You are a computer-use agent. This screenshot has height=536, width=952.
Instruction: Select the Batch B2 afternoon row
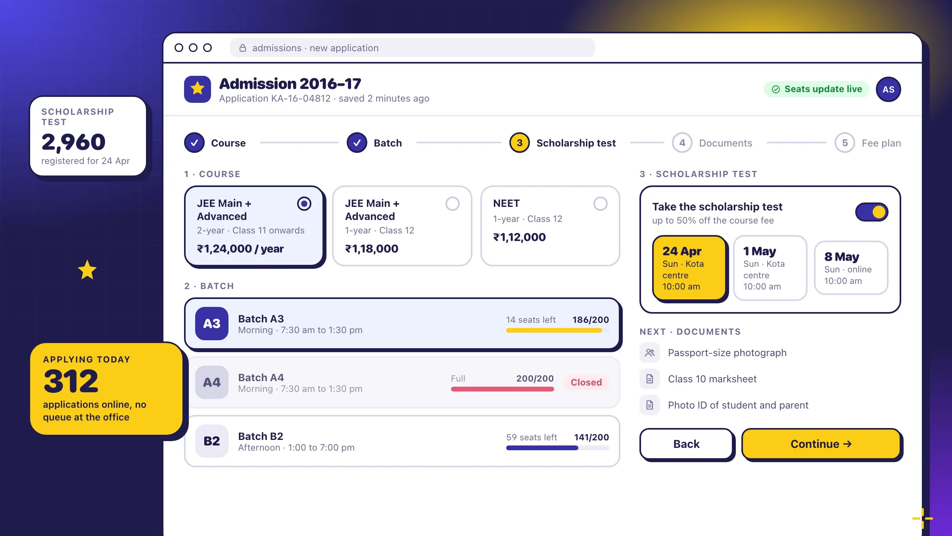(402, 441)
